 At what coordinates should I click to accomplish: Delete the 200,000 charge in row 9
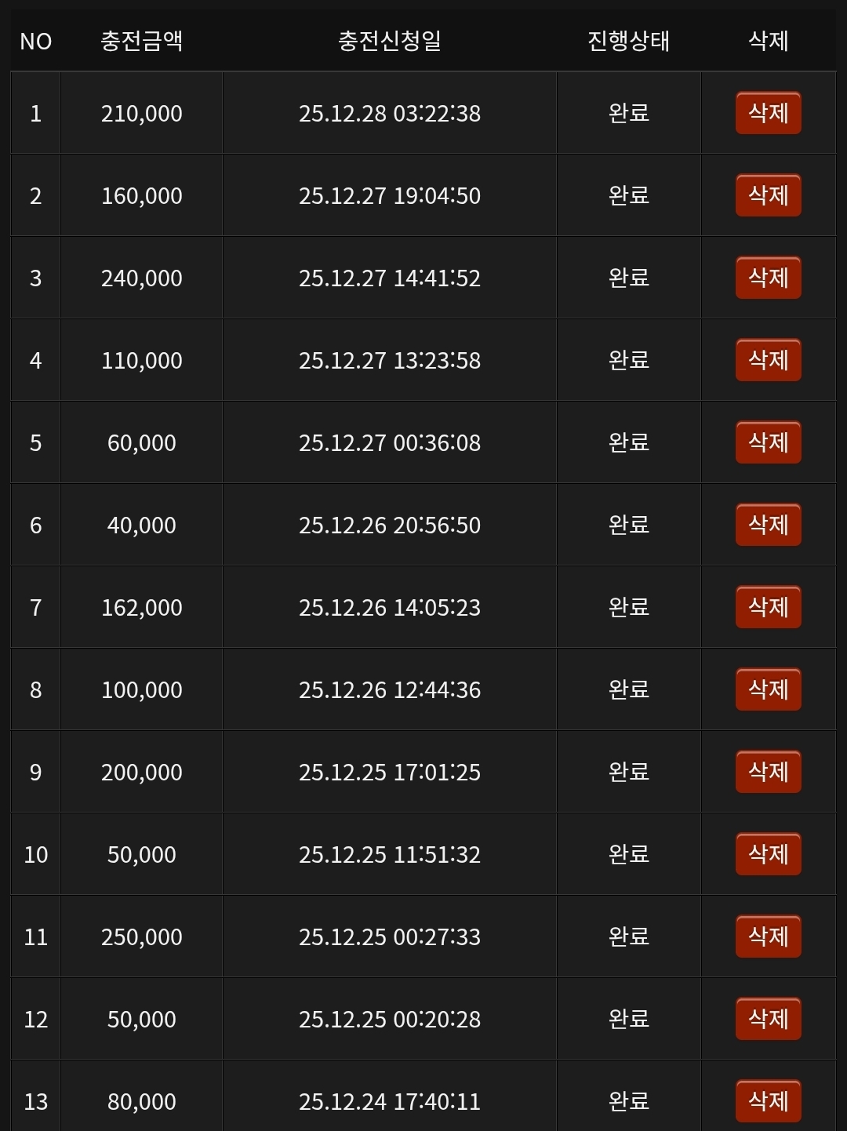[x=768, y=772]
